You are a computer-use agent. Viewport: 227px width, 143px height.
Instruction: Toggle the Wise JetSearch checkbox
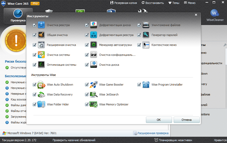click(87, 94)
